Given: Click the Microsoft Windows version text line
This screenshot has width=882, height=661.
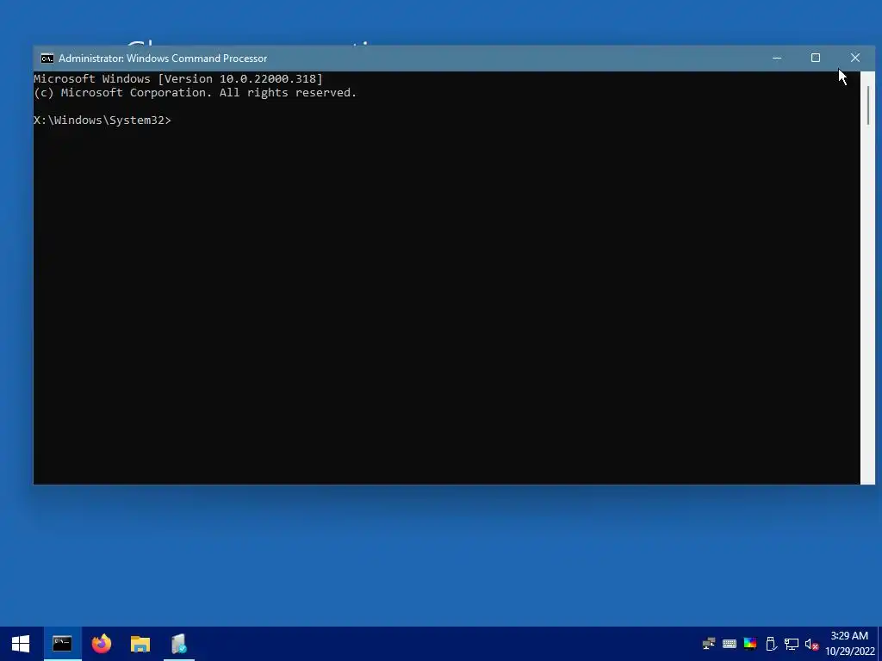Looking at the screenshot, I should [178, 78].
